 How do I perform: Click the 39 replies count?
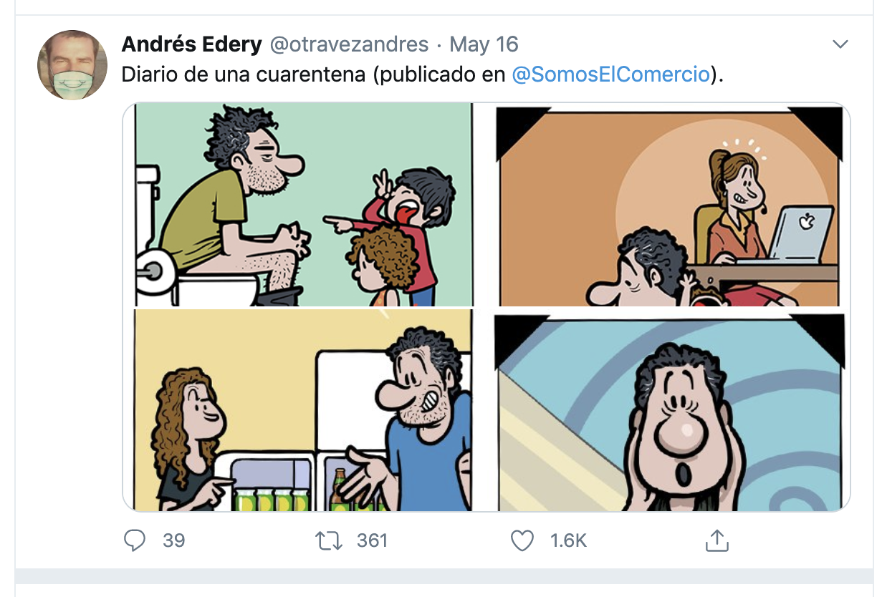click(x=173, y=540)
